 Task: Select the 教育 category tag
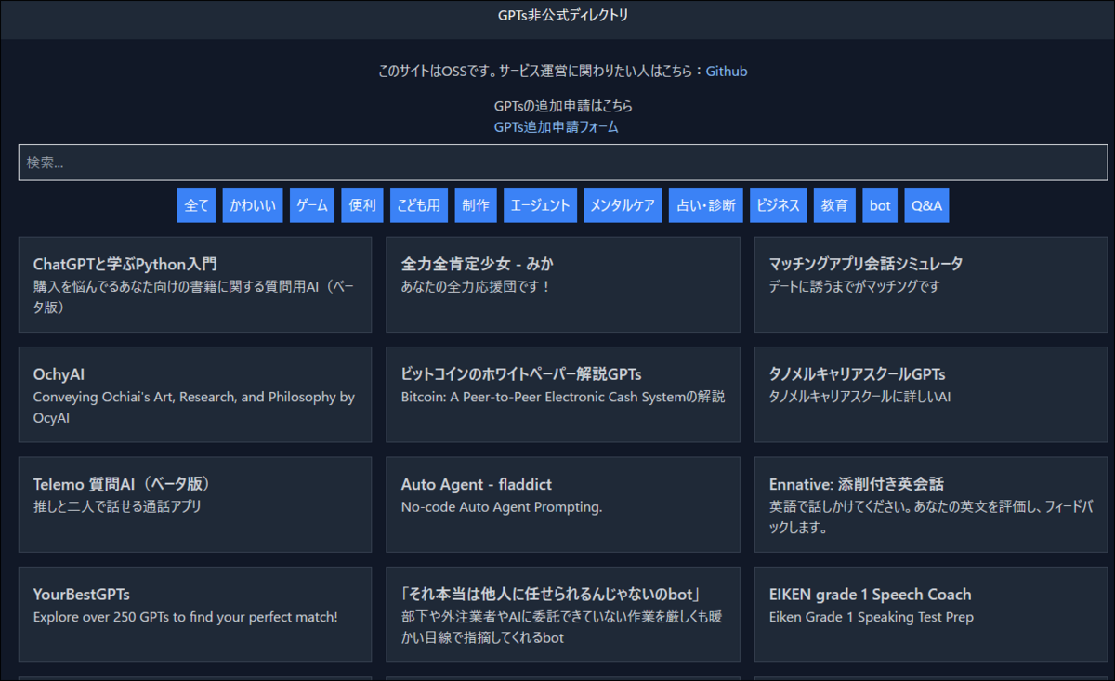tap(834, 205)
